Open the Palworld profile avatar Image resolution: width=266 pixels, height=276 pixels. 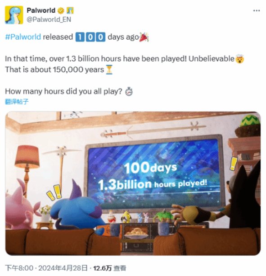[x=14, y=15]
